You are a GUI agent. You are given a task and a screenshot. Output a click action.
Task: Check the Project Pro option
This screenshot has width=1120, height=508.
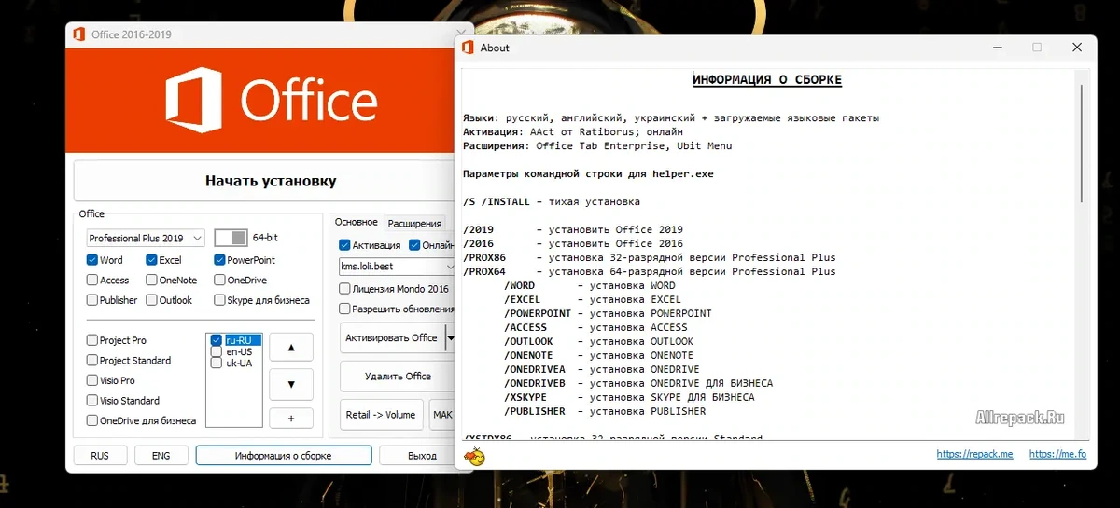coord(92,340)
